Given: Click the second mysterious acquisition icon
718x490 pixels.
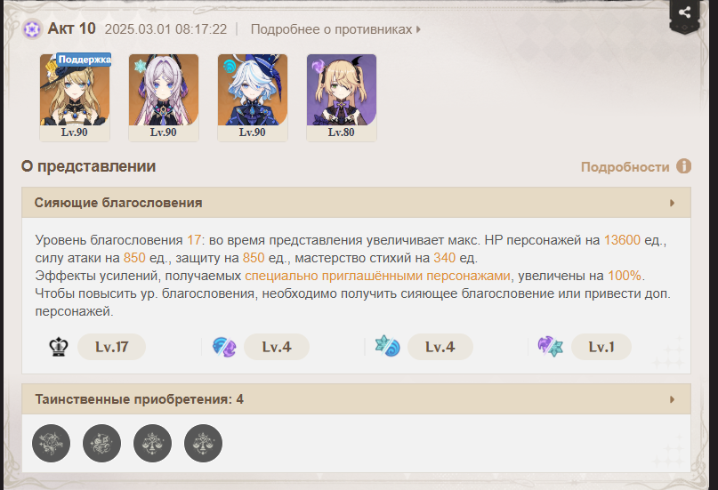Looking at the screenshot, I should coord(101,443).
